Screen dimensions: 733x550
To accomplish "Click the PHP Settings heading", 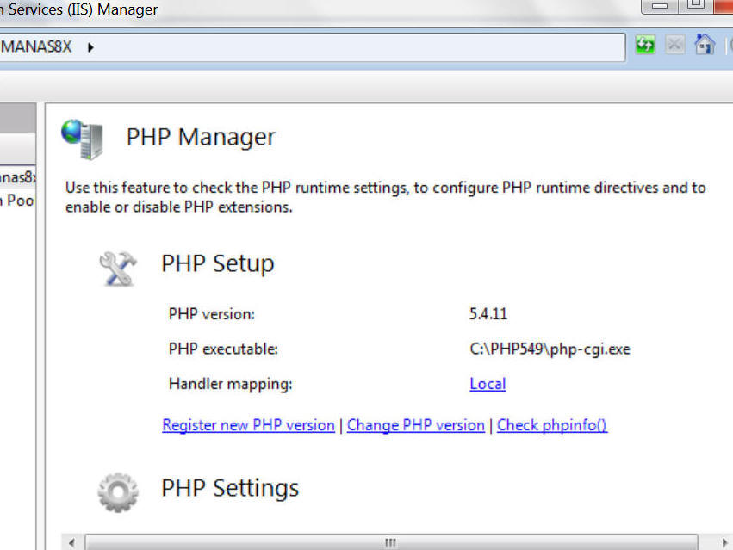I will [230, 488].
